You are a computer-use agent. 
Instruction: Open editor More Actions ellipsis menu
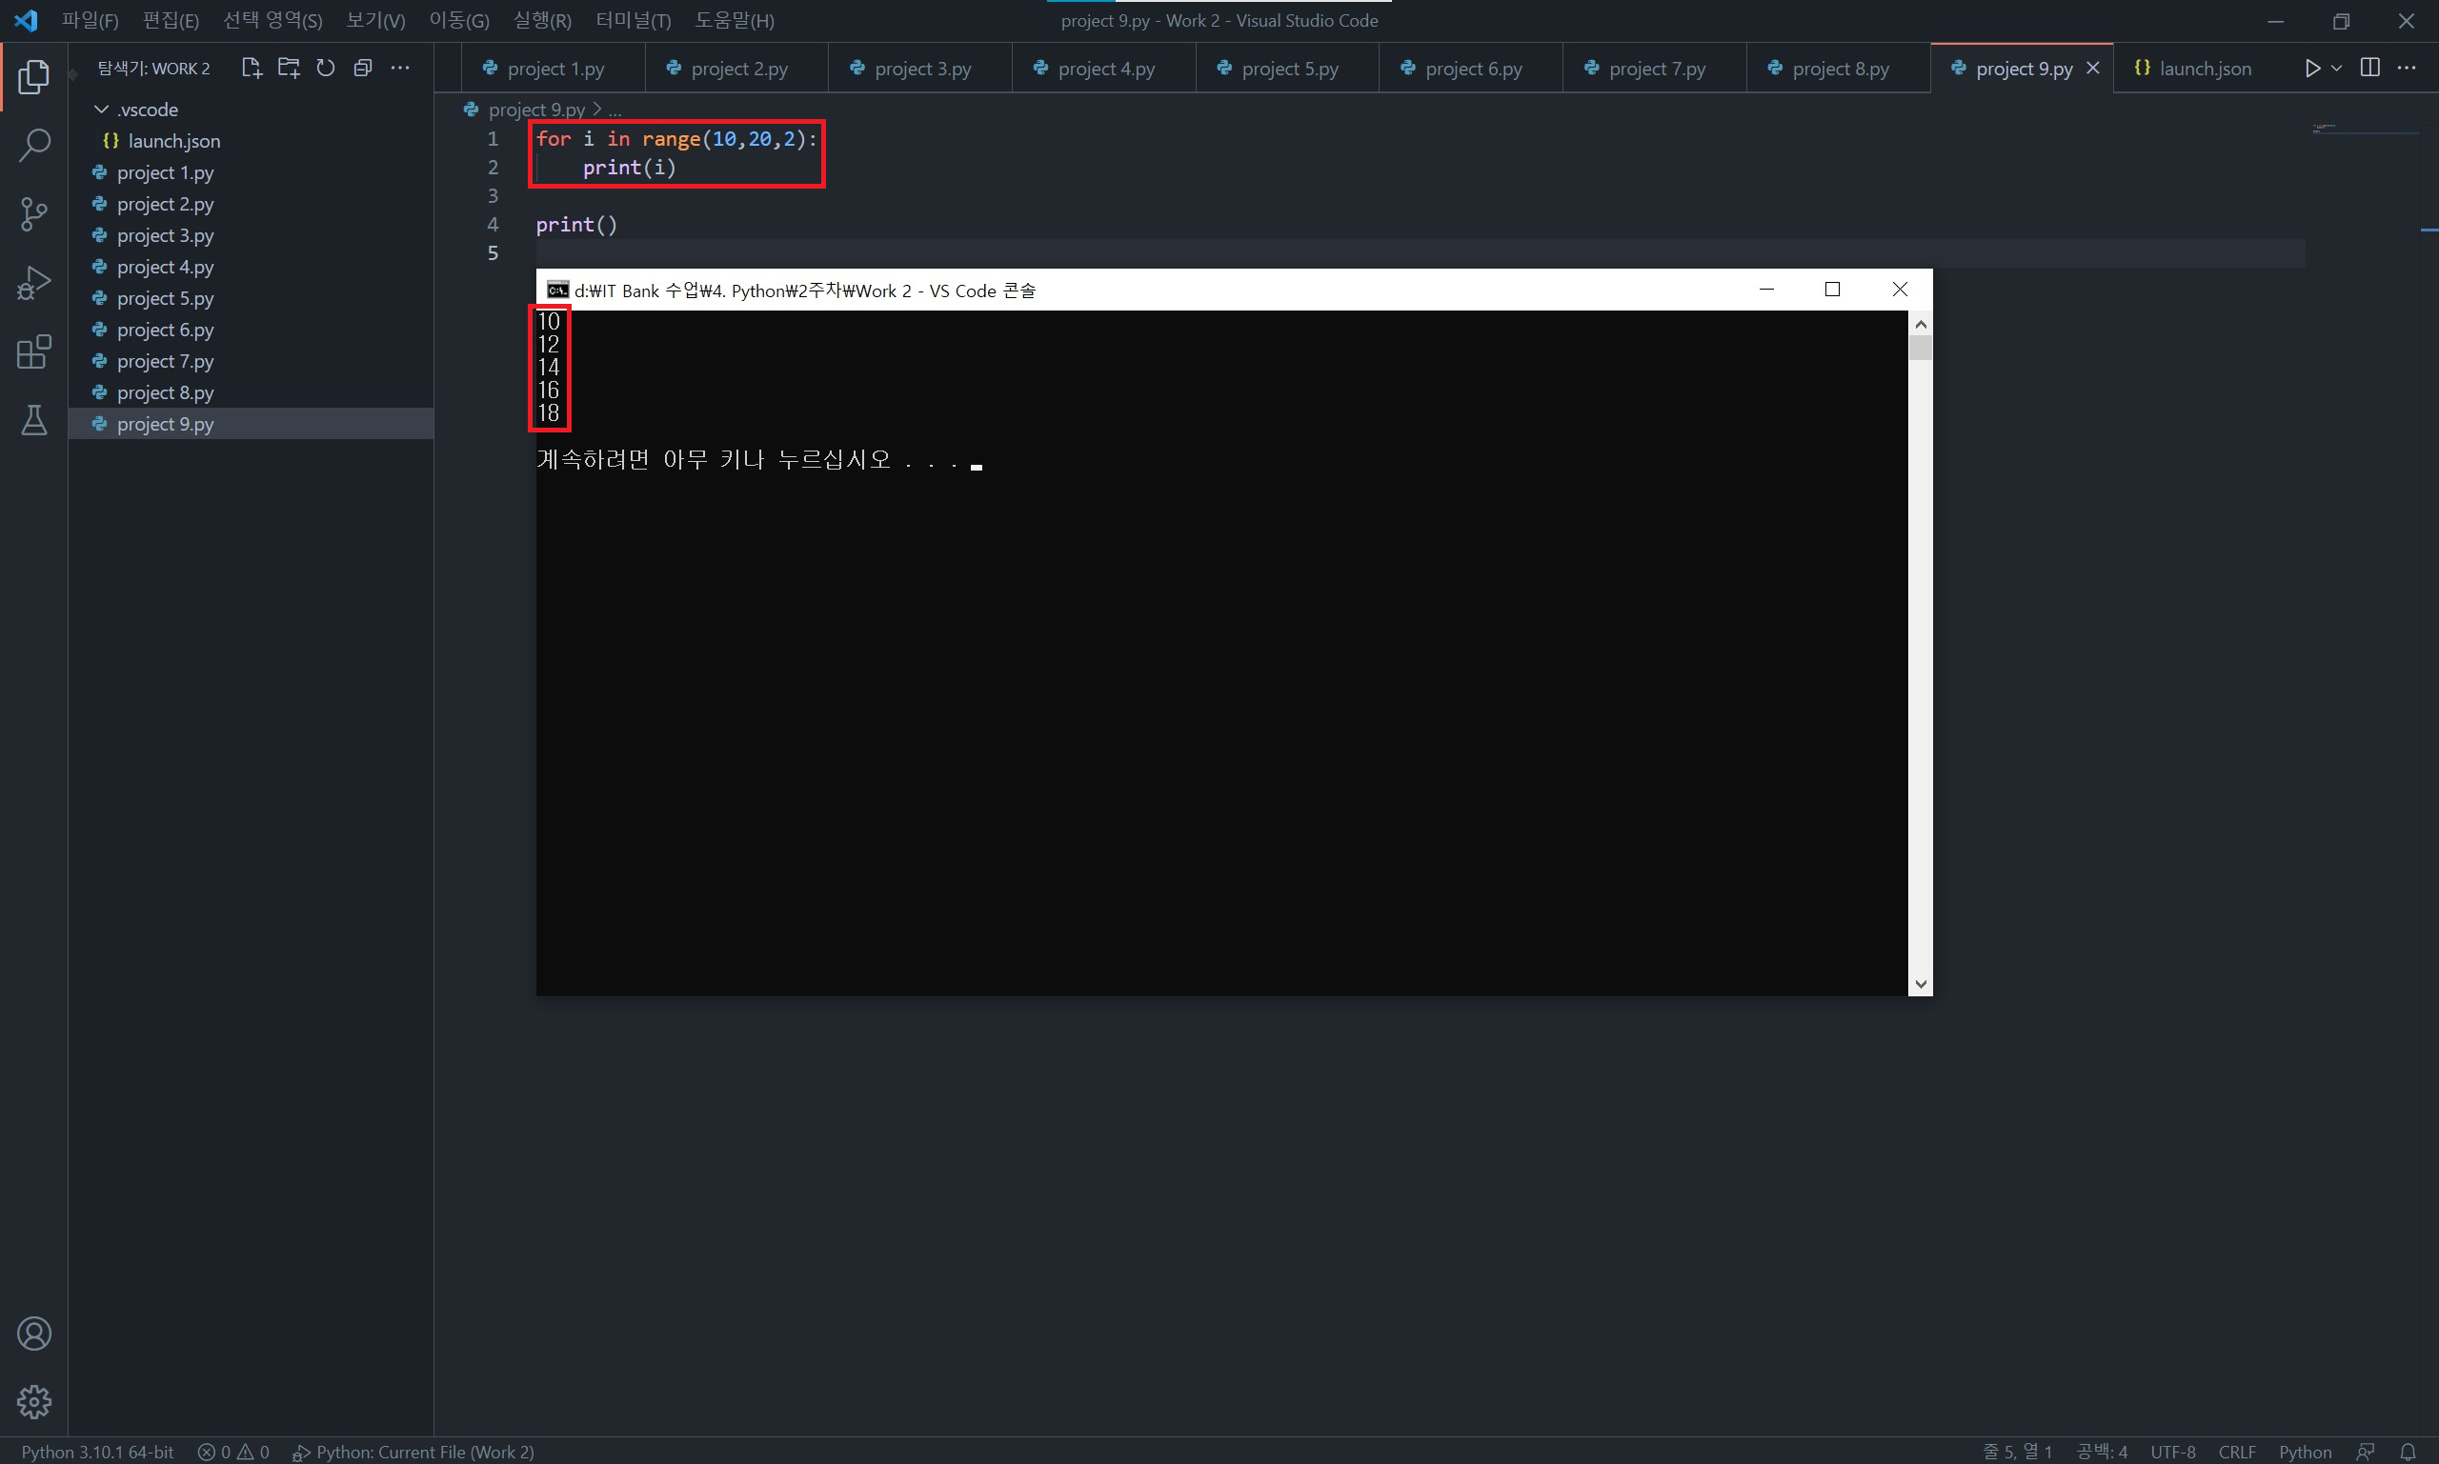(2407, 68)
